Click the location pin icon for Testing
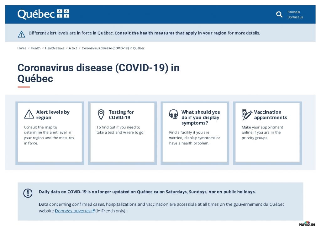 point(101,114)
